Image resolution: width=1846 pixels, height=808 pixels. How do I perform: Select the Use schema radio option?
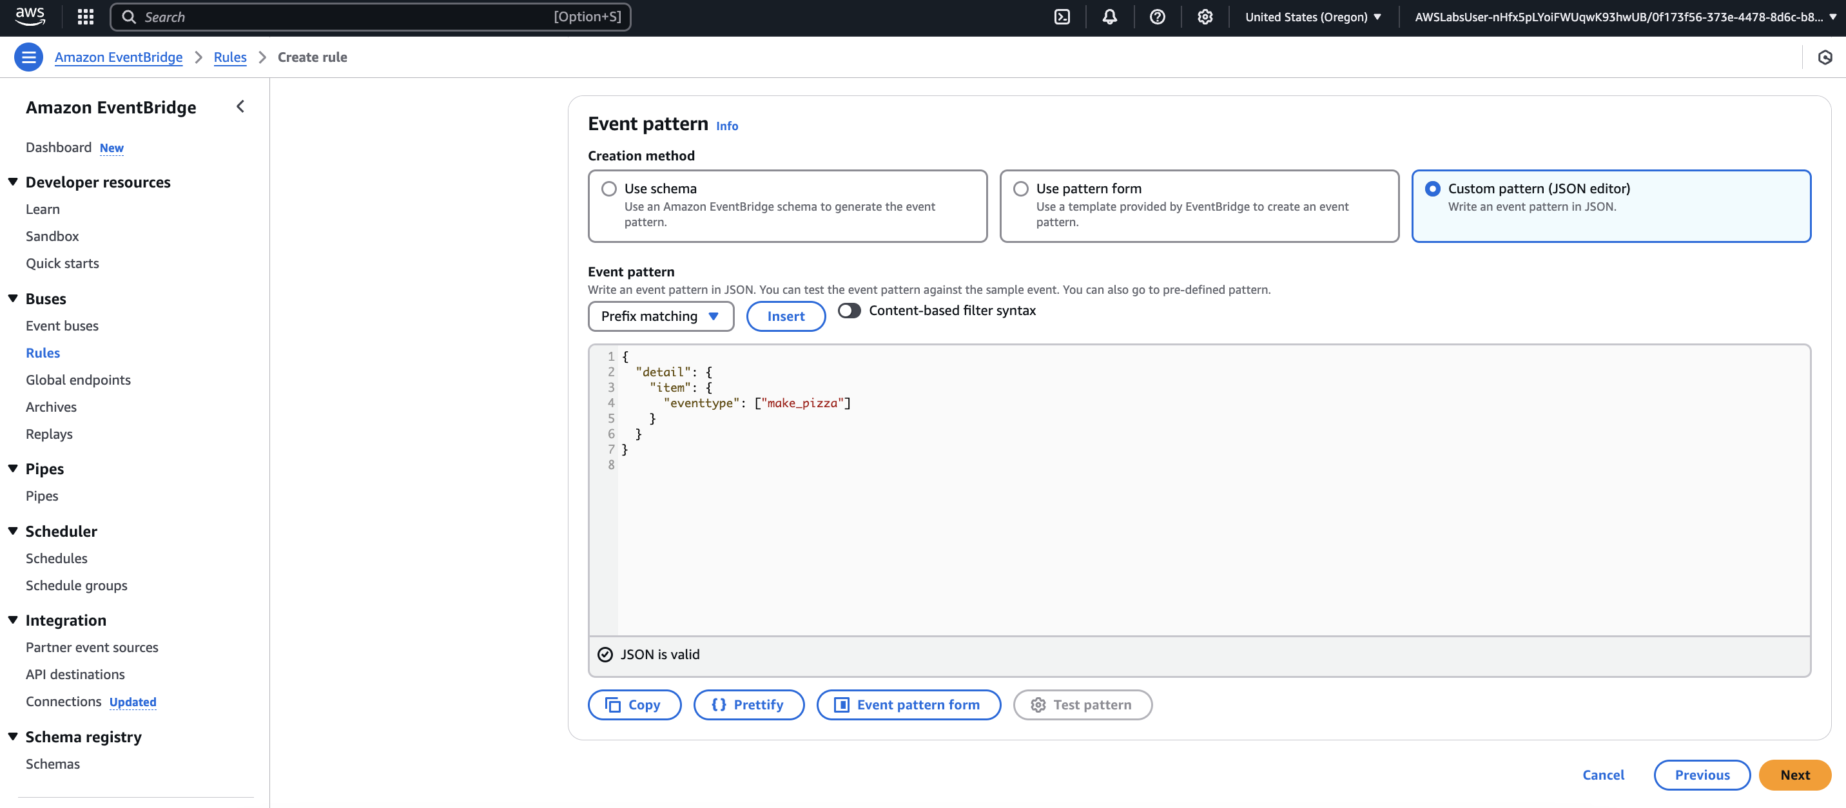(x=609, y=188)
